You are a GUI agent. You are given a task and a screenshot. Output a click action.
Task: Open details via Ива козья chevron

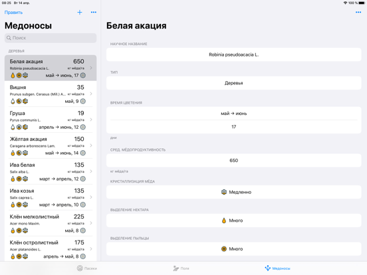(x=91, y=197)
